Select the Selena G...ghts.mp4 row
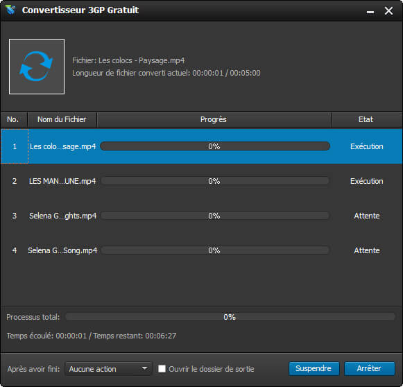The height and width of the screenshot is (387, 403). coord(201,216)
